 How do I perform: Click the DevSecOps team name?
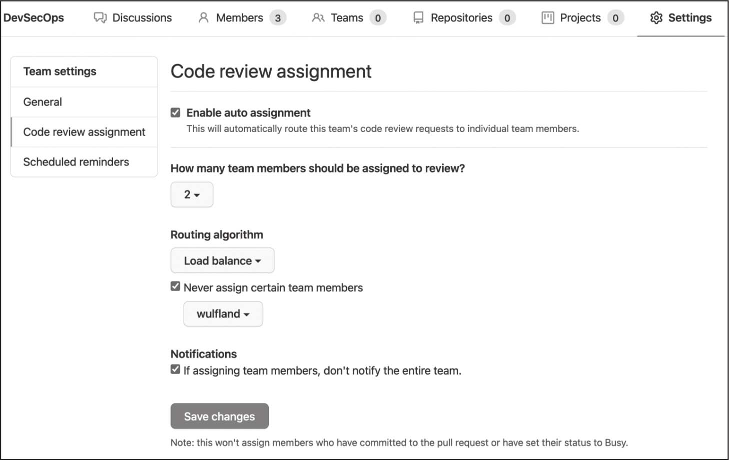(34, 18)
